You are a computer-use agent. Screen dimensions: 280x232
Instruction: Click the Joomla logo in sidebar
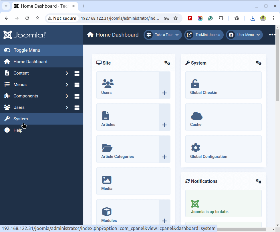click(x=25, y=35)
